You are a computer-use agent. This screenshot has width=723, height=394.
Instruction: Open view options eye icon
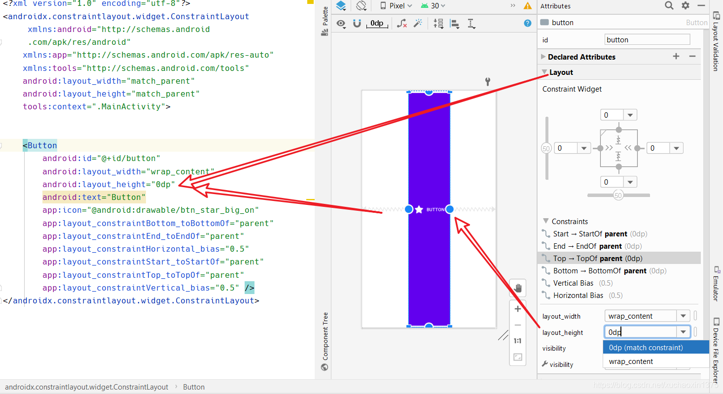pyautogui.click(x=341, y=23)
